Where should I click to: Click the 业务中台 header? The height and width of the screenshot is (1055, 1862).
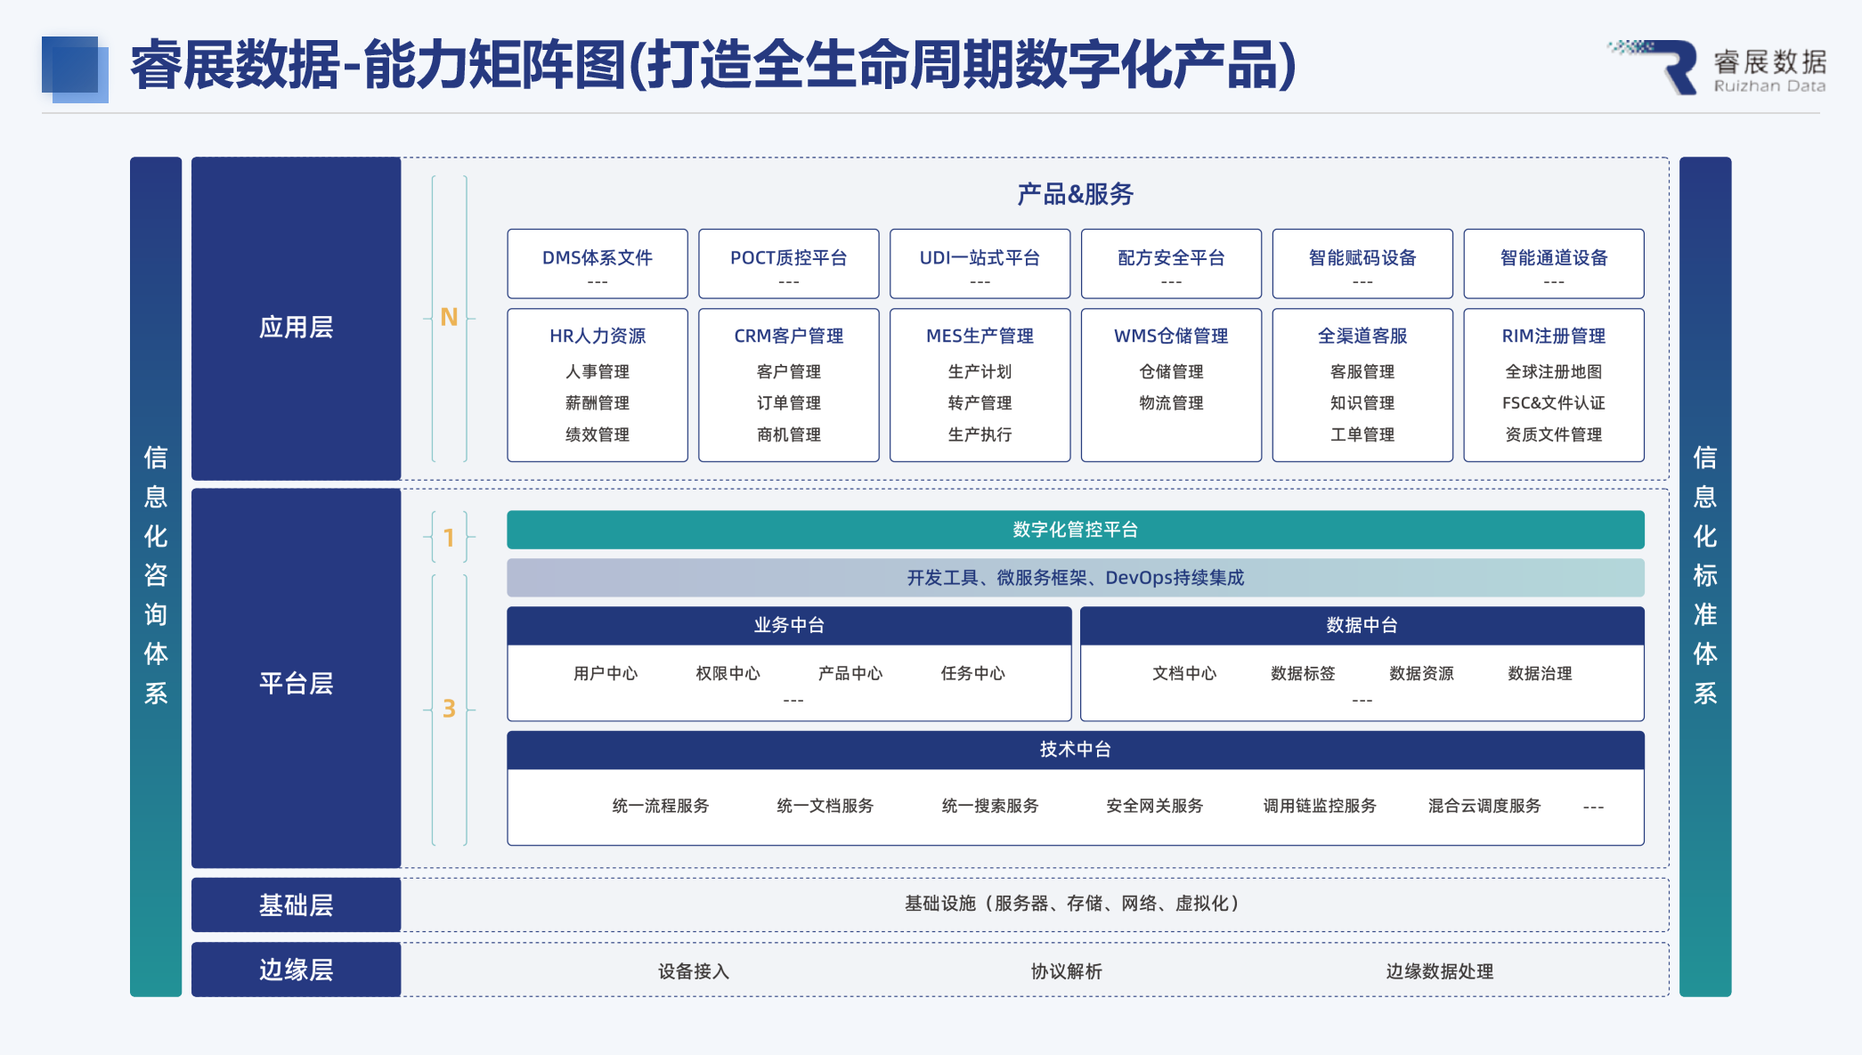[789, 625]
